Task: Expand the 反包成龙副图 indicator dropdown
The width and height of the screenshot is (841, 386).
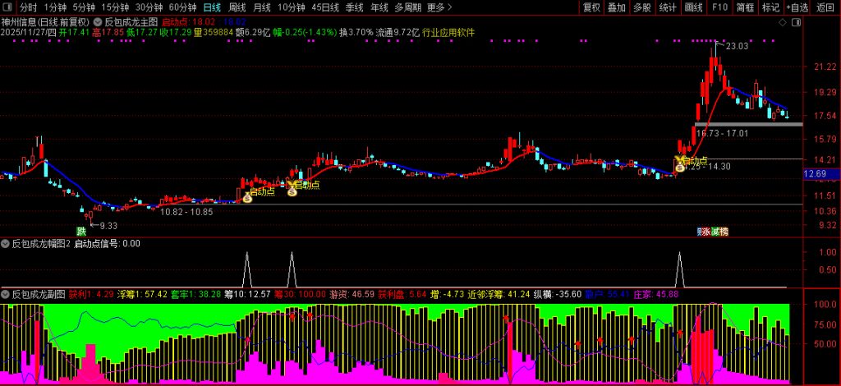Action: point(6,293)
